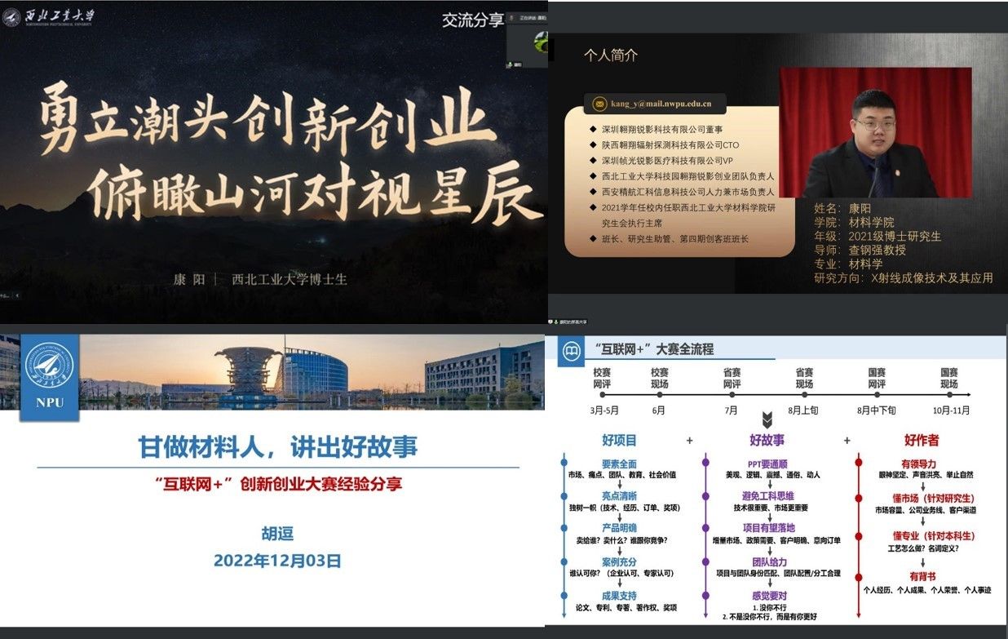The width and height of the screenshot is (1008, 639).
Task: Click the double chevron arrow above 好故事
Action: tap(767, 419)
